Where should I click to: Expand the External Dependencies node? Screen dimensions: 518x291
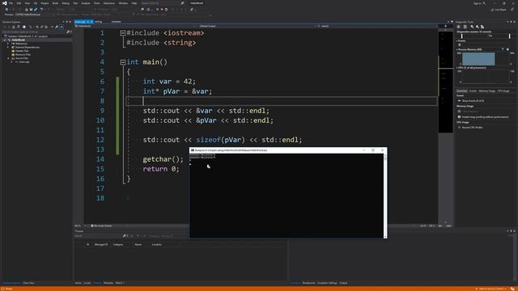[x=8, y=47]
